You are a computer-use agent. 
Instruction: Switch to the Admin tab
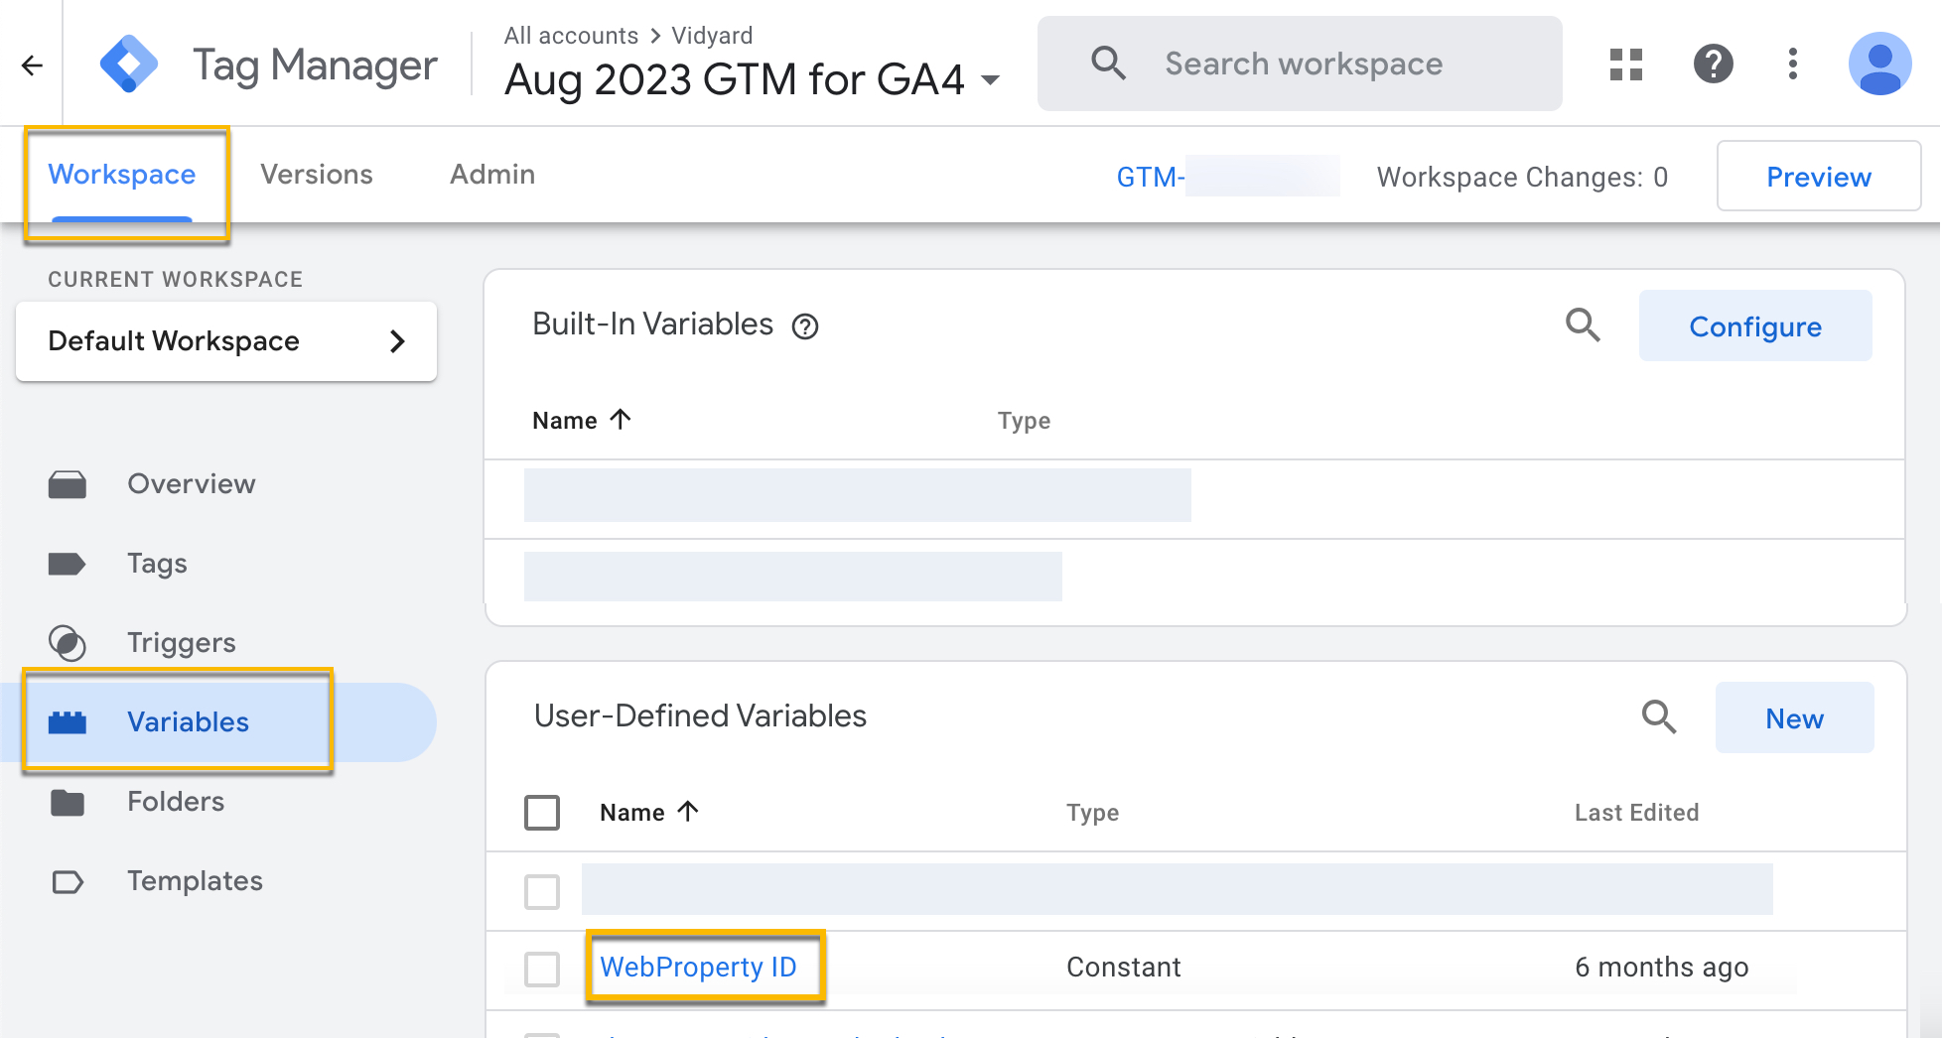[x=492, y=175]
